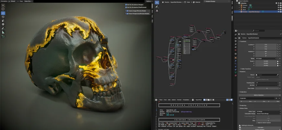Click the Calculate motion paths button
282x130 pixels.
261,127
